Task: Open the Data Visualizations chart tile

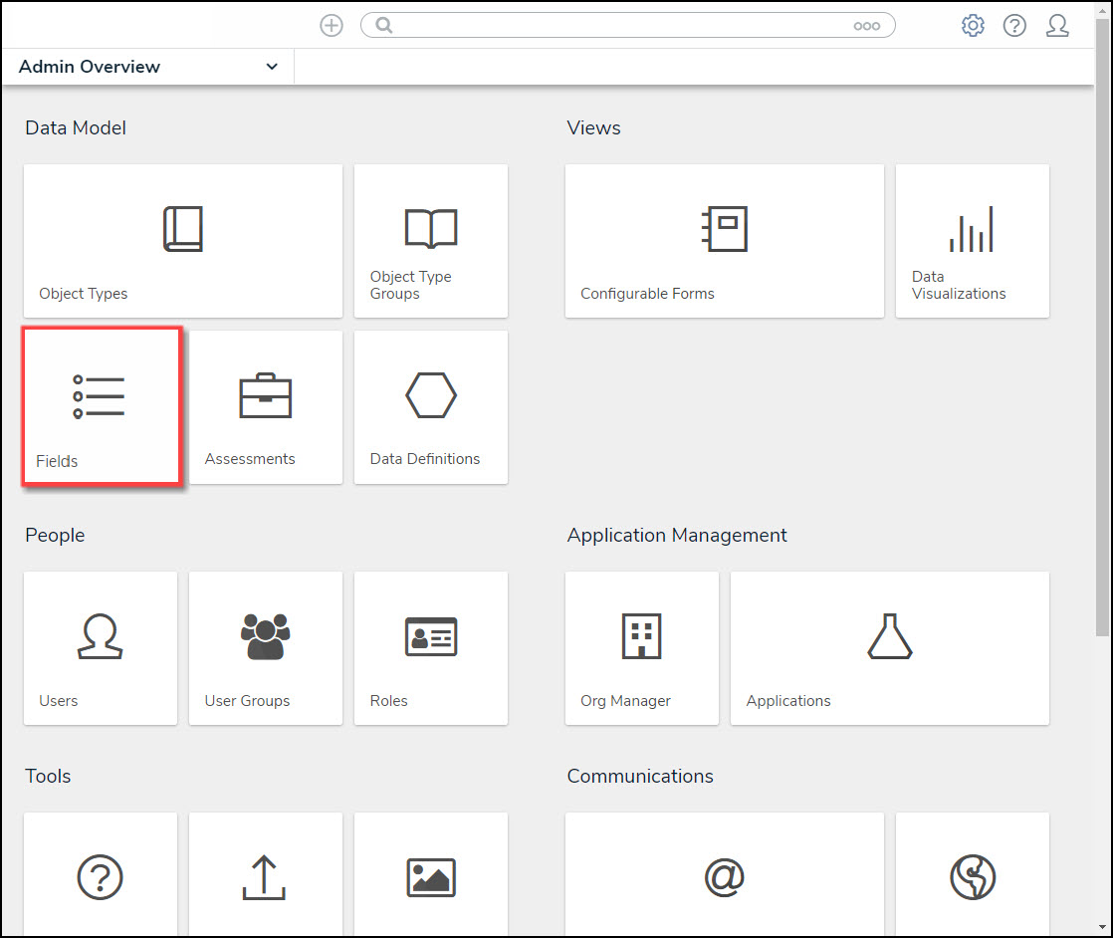Action: [x=972, y=241]
